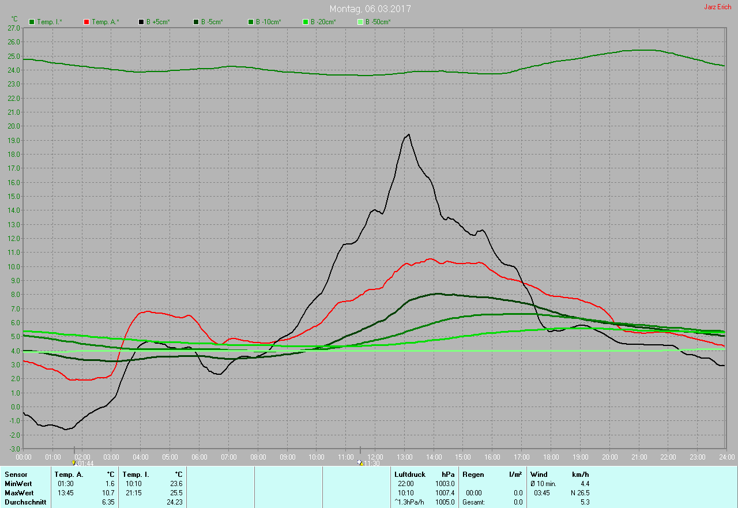Click the °C axis unit label
Viewport: 738px width, 508px height.
(x=14, y=19)
